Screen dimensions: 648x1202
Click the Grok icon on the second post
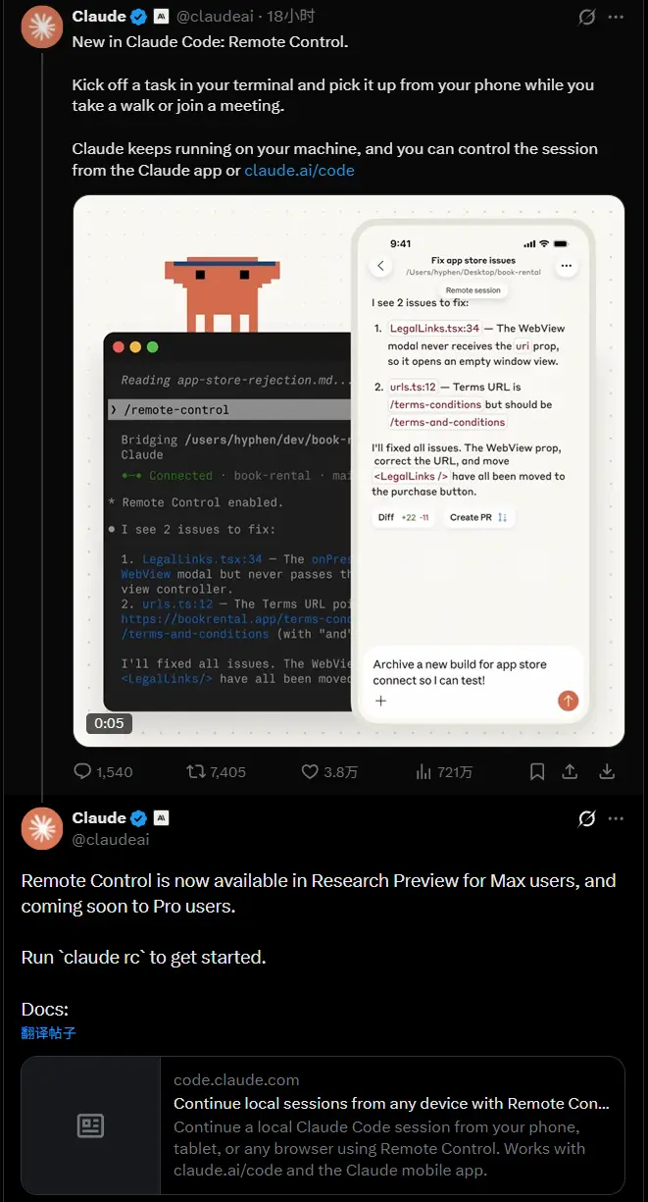pos(587,818)
